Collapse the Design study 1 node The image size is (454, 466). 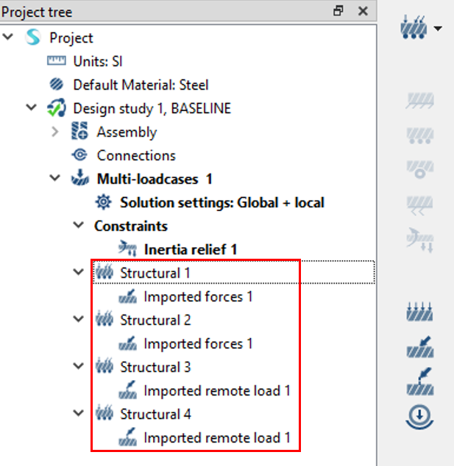pyautogui.click(x=32, y=109)
